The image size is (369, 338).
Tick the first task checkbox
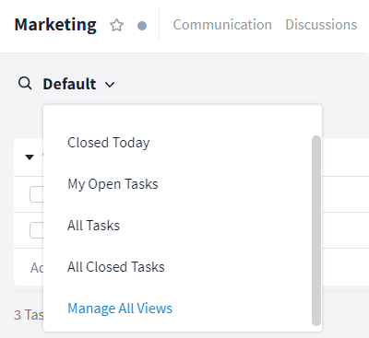37,194
